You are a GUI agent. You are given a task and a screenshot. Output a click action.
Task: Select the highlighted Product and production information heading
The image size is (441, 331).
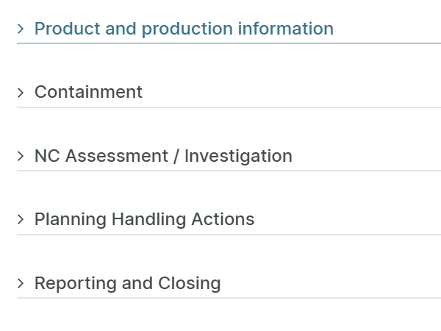184,29
